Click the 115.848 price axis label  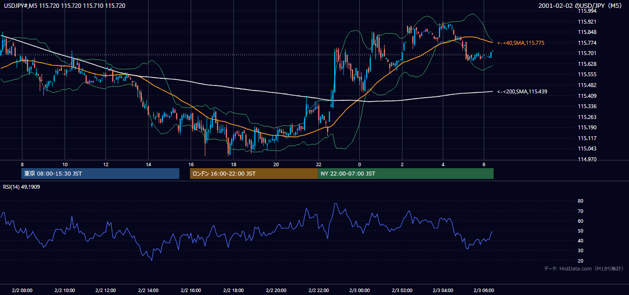[x=587, y=32]
